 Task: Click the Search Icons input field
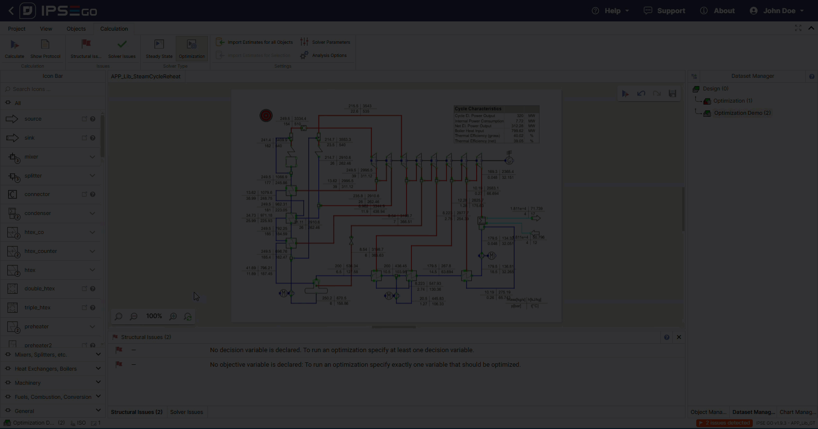[54, 89]
